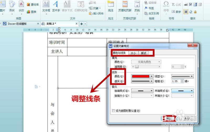Image resolution: width=210 pixels, height=132 pixels.
Task: Click the 透明度 percent value field
Action: (176, 67)
